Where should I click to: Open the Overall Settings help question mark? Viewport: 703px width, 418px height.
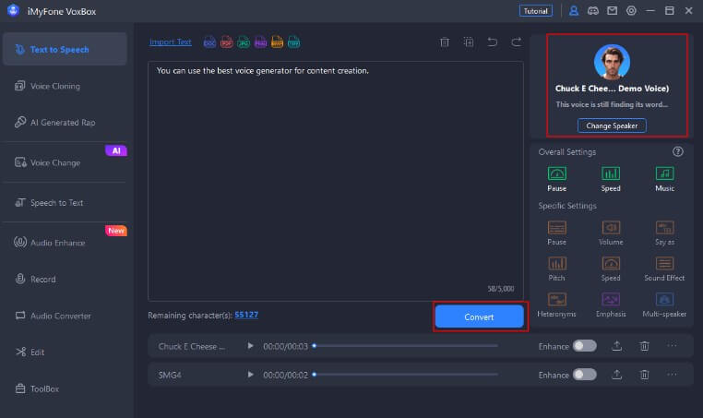point(677,151)
